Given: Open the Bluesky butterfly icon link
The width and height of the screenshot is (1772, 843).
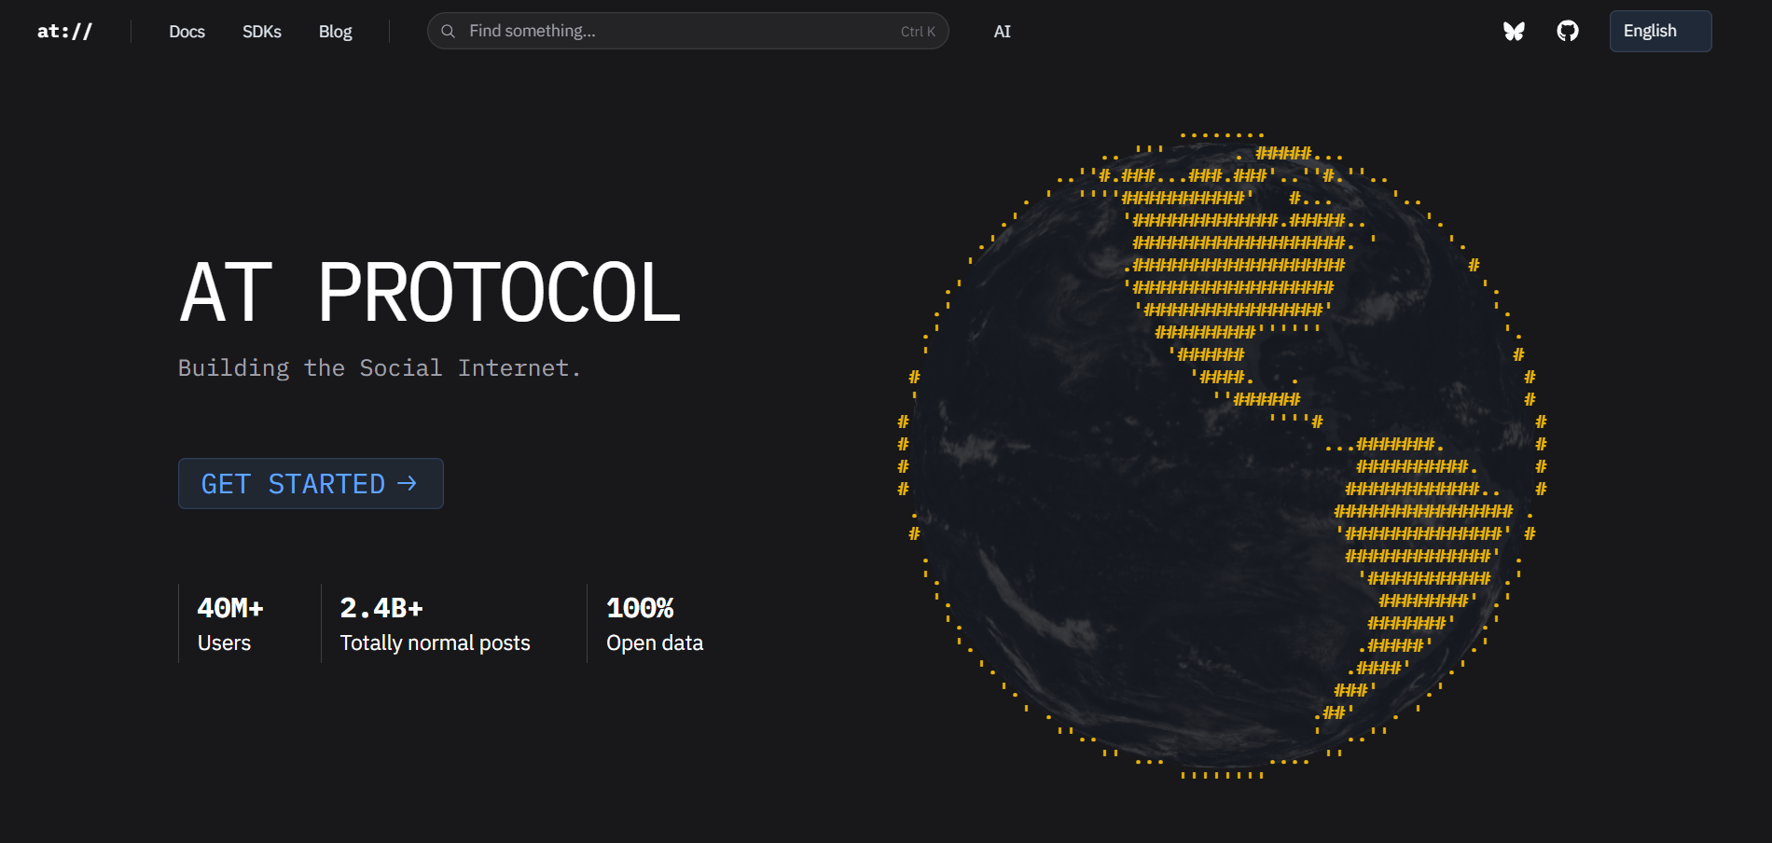Looking at the screenshot, I should (x=1514, y=31).
